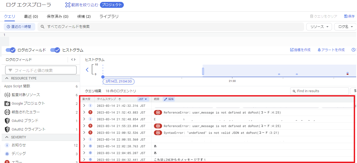This screenshot has width=357, height=163.
Task: Click the アラートを作成 link
Action: 331,50
